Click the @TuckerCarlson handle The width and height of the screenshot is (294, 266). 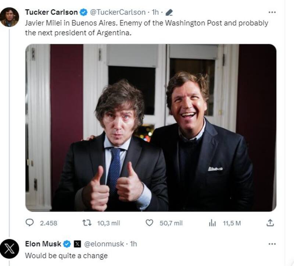click(x=118, y=12)
